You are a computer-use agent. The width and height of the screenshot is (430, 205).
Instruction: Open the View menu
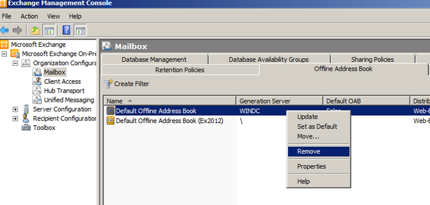pos(54,16)
